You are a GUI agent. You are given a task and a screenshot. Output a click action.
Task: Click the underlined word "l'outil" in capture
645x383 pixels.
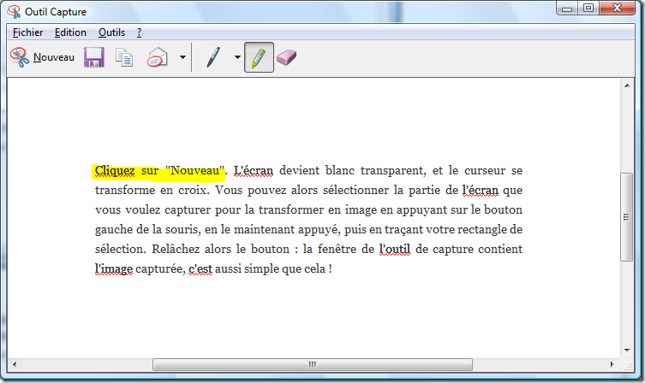[x=395, y=249]
